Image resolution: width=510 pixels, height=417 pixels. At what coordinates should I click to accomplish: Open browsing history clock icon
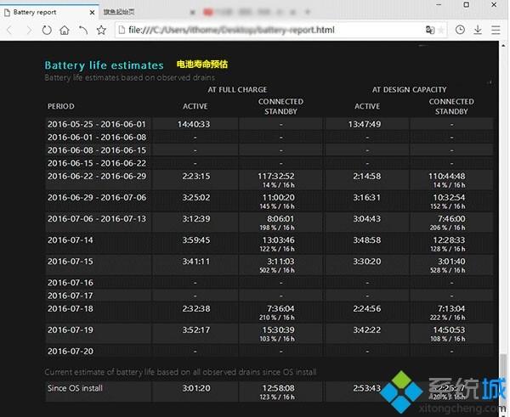tap(460, 30)
